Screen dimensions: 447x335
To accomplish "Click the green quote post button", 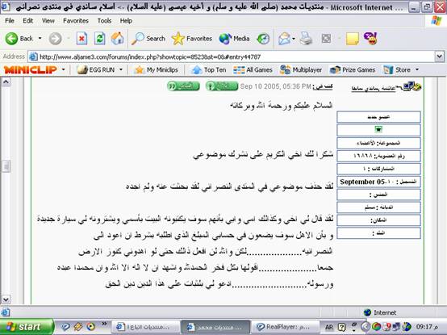I will pos(183,86).
